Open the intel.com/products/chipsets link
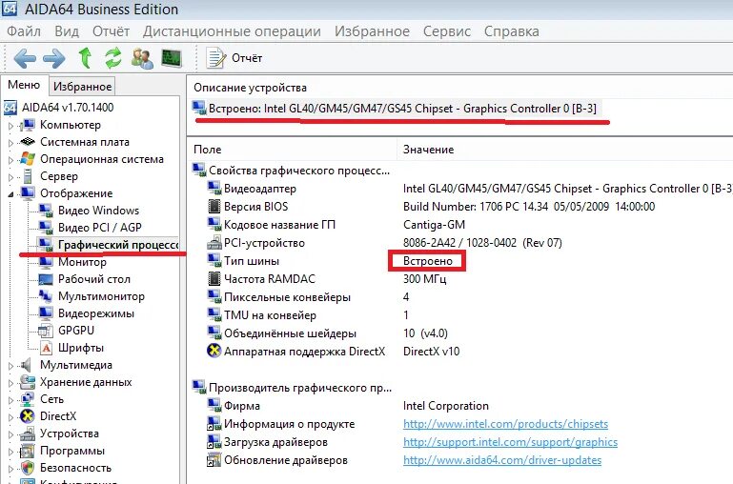The width and height of the screenshot is (733, 484). pyautogui.click(x=505, y=424)
